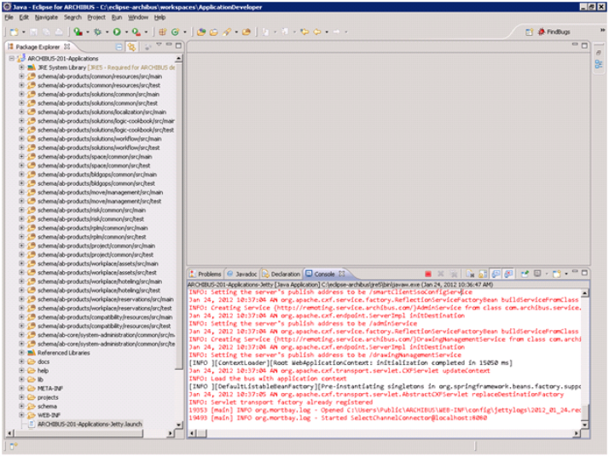This screenshot has height=457, width=609.
Task: Open the Edit menu
Action: [x=24, y=17]
